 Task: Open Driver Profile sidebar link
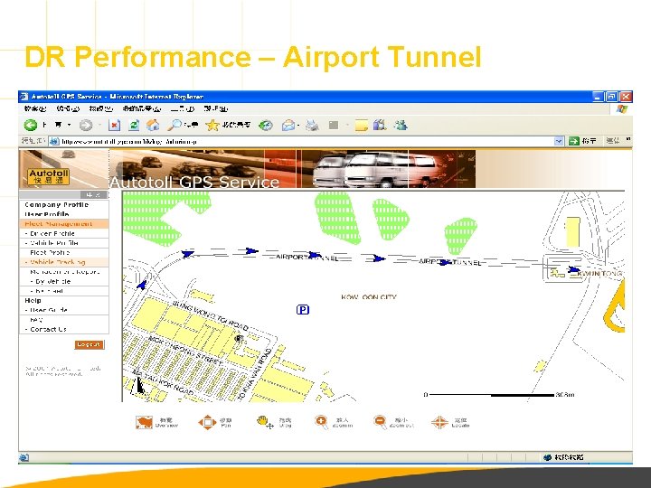52,233
